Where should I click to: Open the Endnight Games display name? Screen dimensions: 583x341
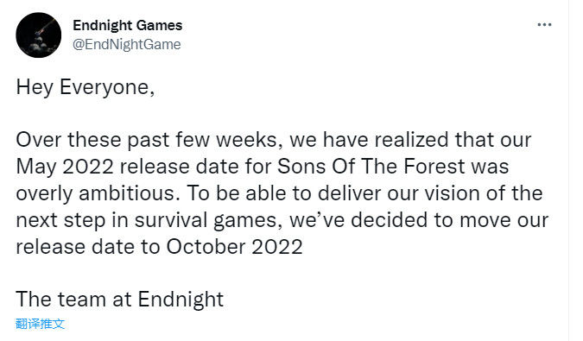click(x=128, y=25)
